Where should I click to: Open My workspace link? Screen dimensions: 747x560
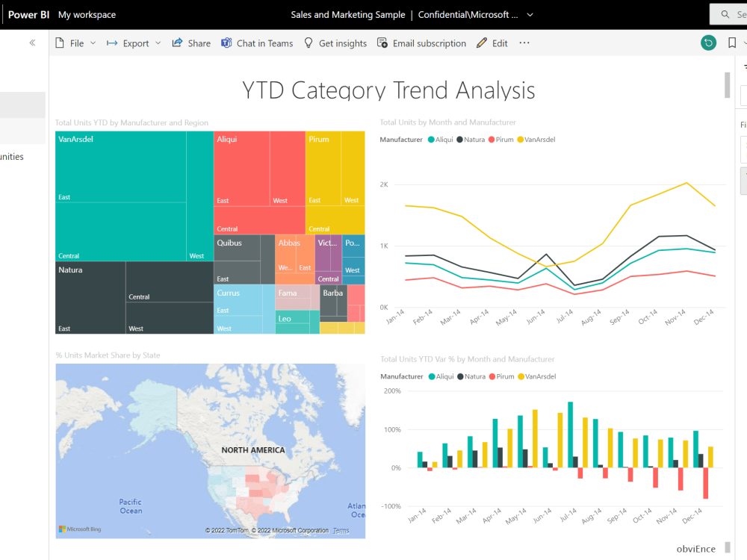point(87,15)
